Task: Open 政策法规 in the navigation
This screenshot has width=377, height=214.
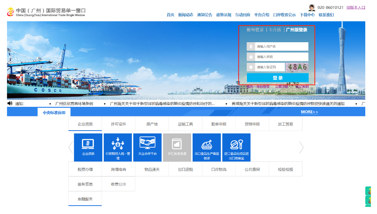Action: (x=223, y=15)
